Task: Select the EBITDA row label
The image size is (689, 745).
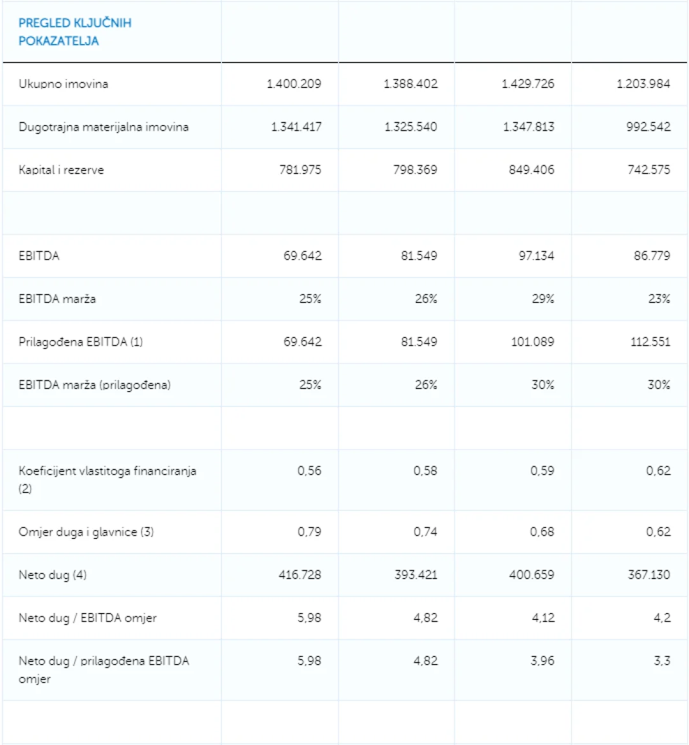Action: click(39, 256)
